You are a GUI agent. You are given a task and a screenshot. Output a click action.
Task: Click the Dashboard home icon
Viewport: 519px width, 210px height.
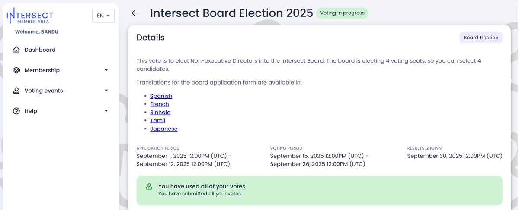pyautogui.click(x=16, y=50)
